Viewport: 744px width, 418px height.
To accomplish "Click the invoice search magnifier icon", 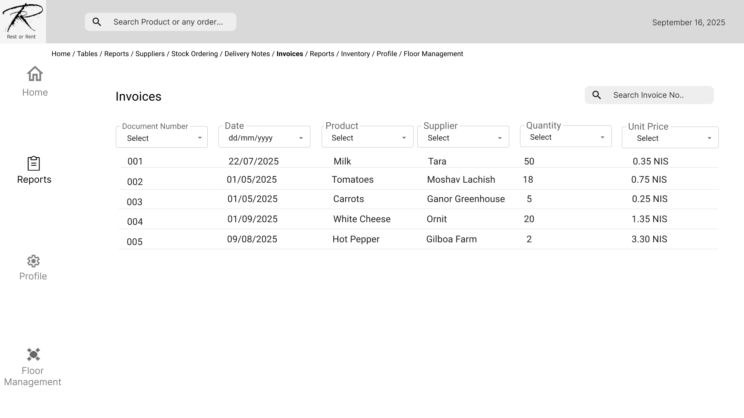I will 597,95.
